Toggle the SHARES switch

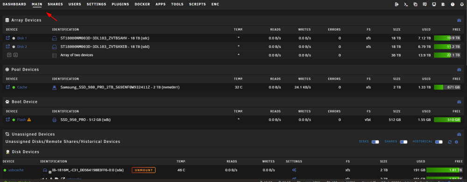coord(403,142)
